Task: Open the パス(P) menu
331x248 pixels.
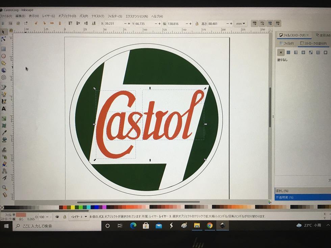Action: pyautogui.click(x=84, y=16)
